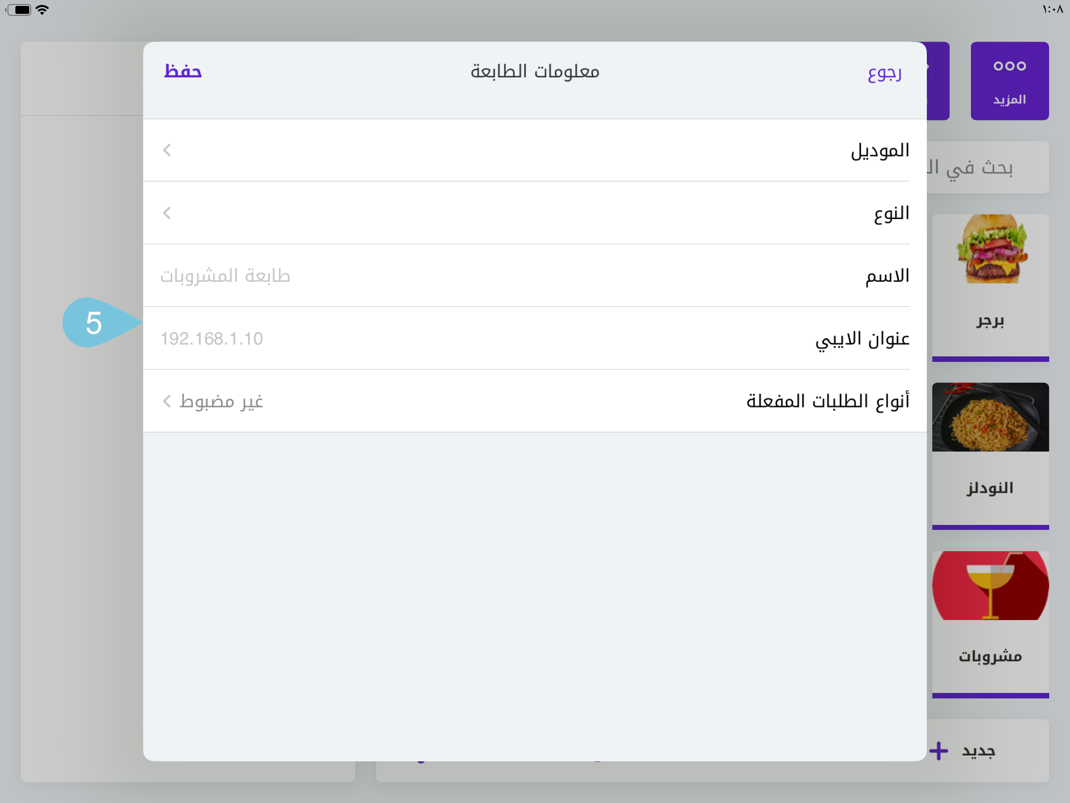
Task: Click the battery status icon
Action: click(20, 9)
